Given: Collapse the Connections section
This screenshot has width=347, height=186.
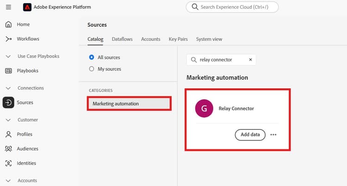Looking at the screenshot, I should tap(8, 88).
